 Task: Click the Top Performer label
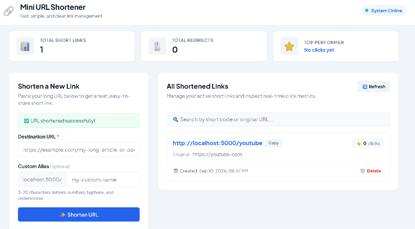(x=324, y=43)
